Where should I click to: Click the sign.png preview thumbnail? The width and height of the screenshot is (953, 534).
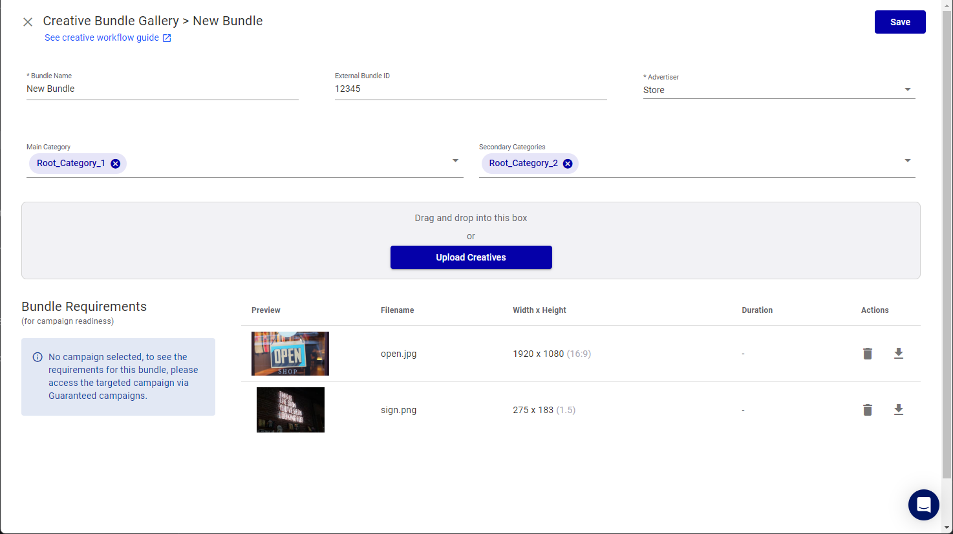tap(290, 410)
